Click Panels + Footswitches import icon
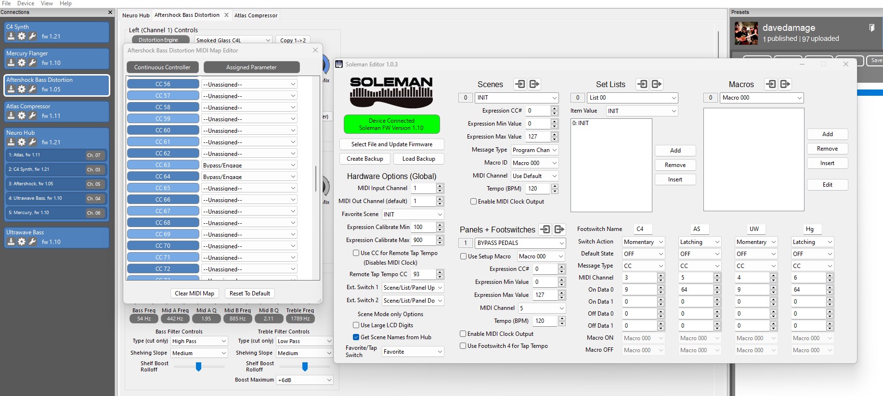 point(545,229)
